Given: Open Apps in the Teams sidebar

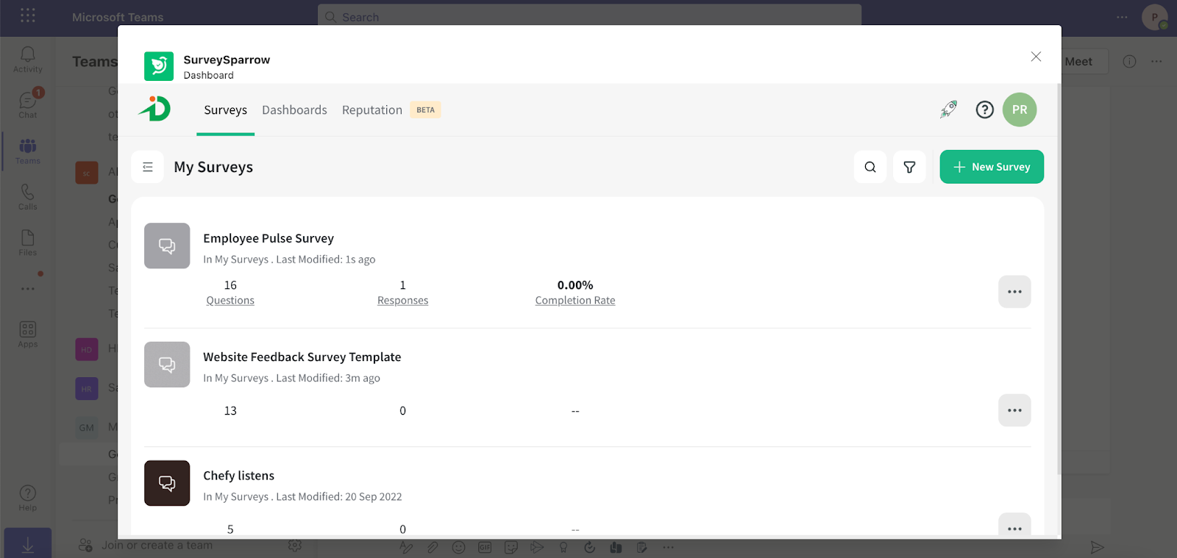Looking at the screenshot, I should (x=28, y=335).
